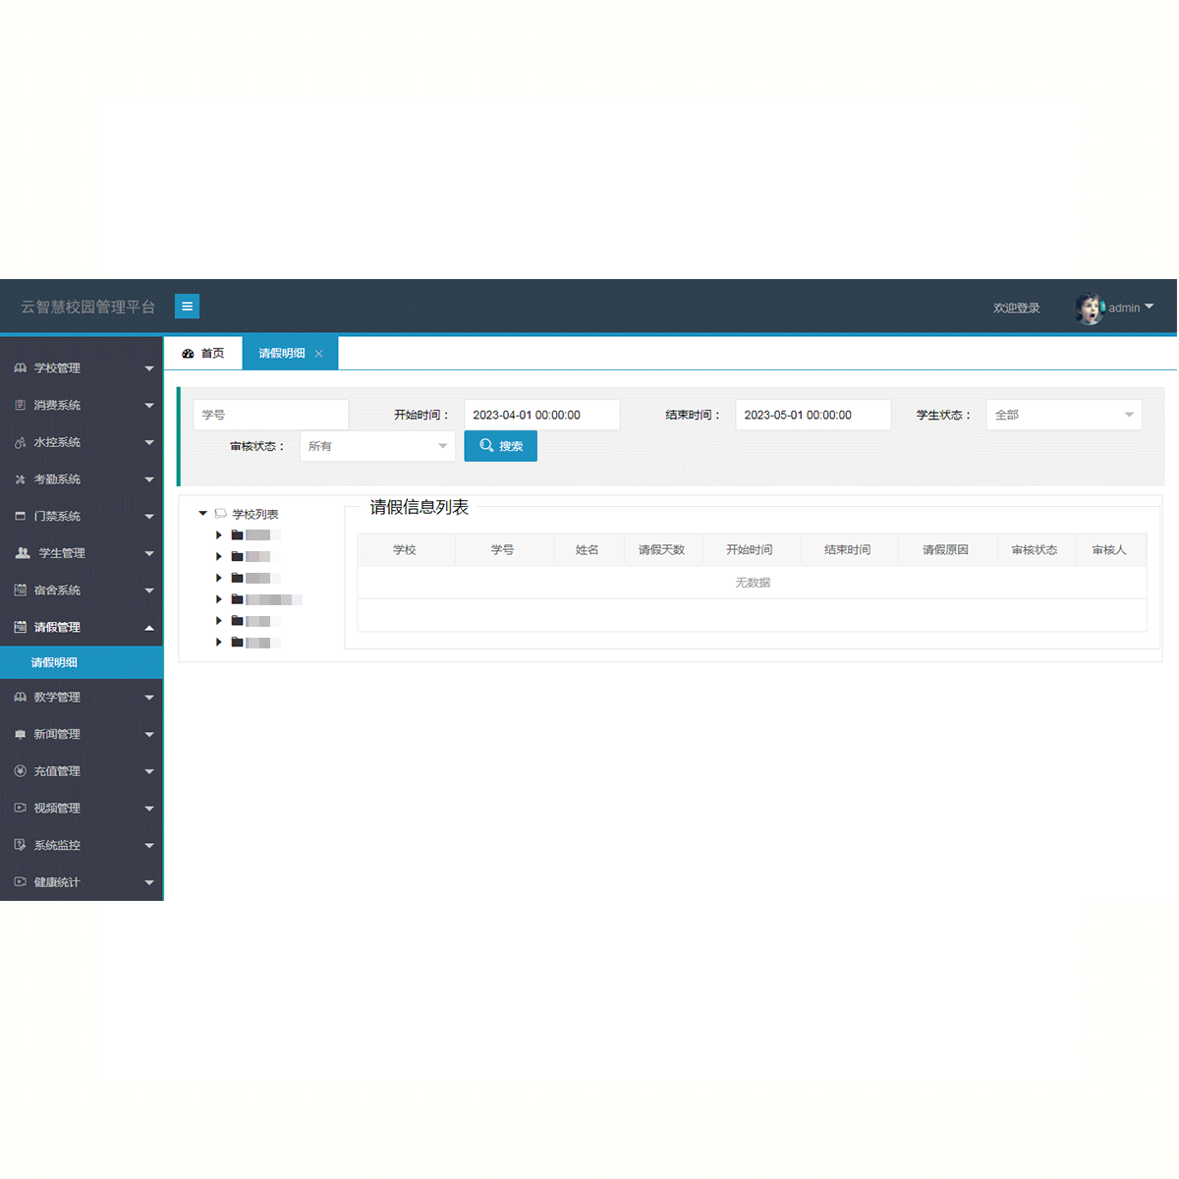This screenshot has width=1179, height=1179.
Task: Click the 结束时间 column header in table
Action: pos(848,550)
